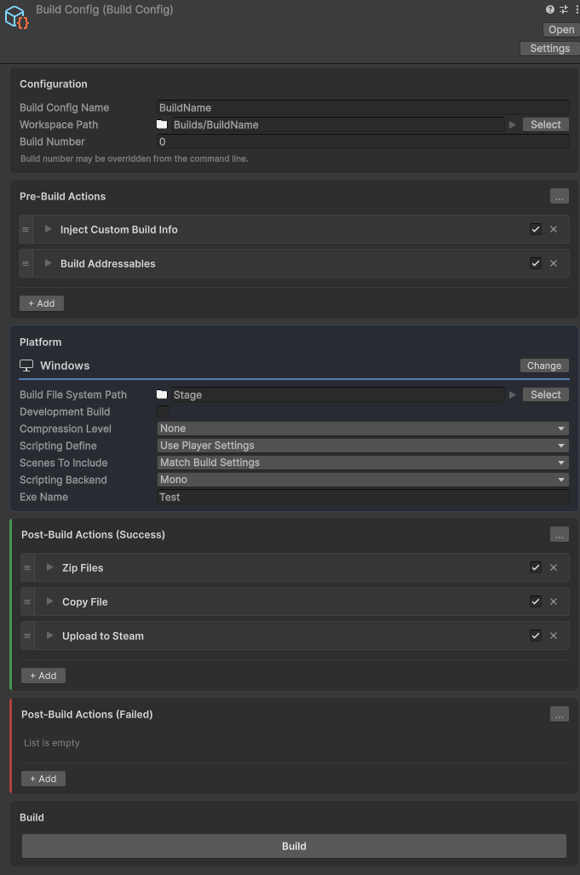The image size is (580, 875).
Task: Open the help icon in the header
Action: (x=550, y=9)
